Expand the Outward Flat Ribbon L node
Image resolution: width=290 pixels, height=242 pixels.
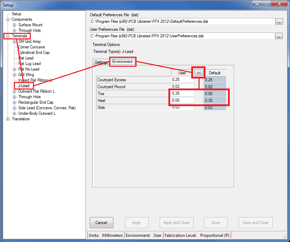click(14, 91)
